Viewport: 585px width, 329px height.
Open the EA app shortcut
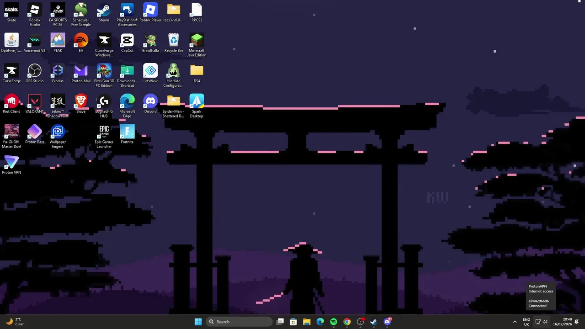(81, 43)
